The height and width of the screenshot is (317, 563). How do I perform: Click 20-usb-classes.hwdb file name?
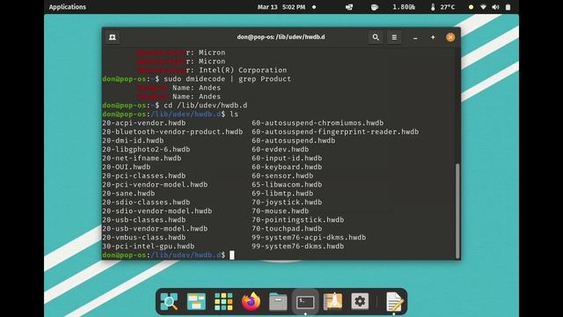(144, 219)
